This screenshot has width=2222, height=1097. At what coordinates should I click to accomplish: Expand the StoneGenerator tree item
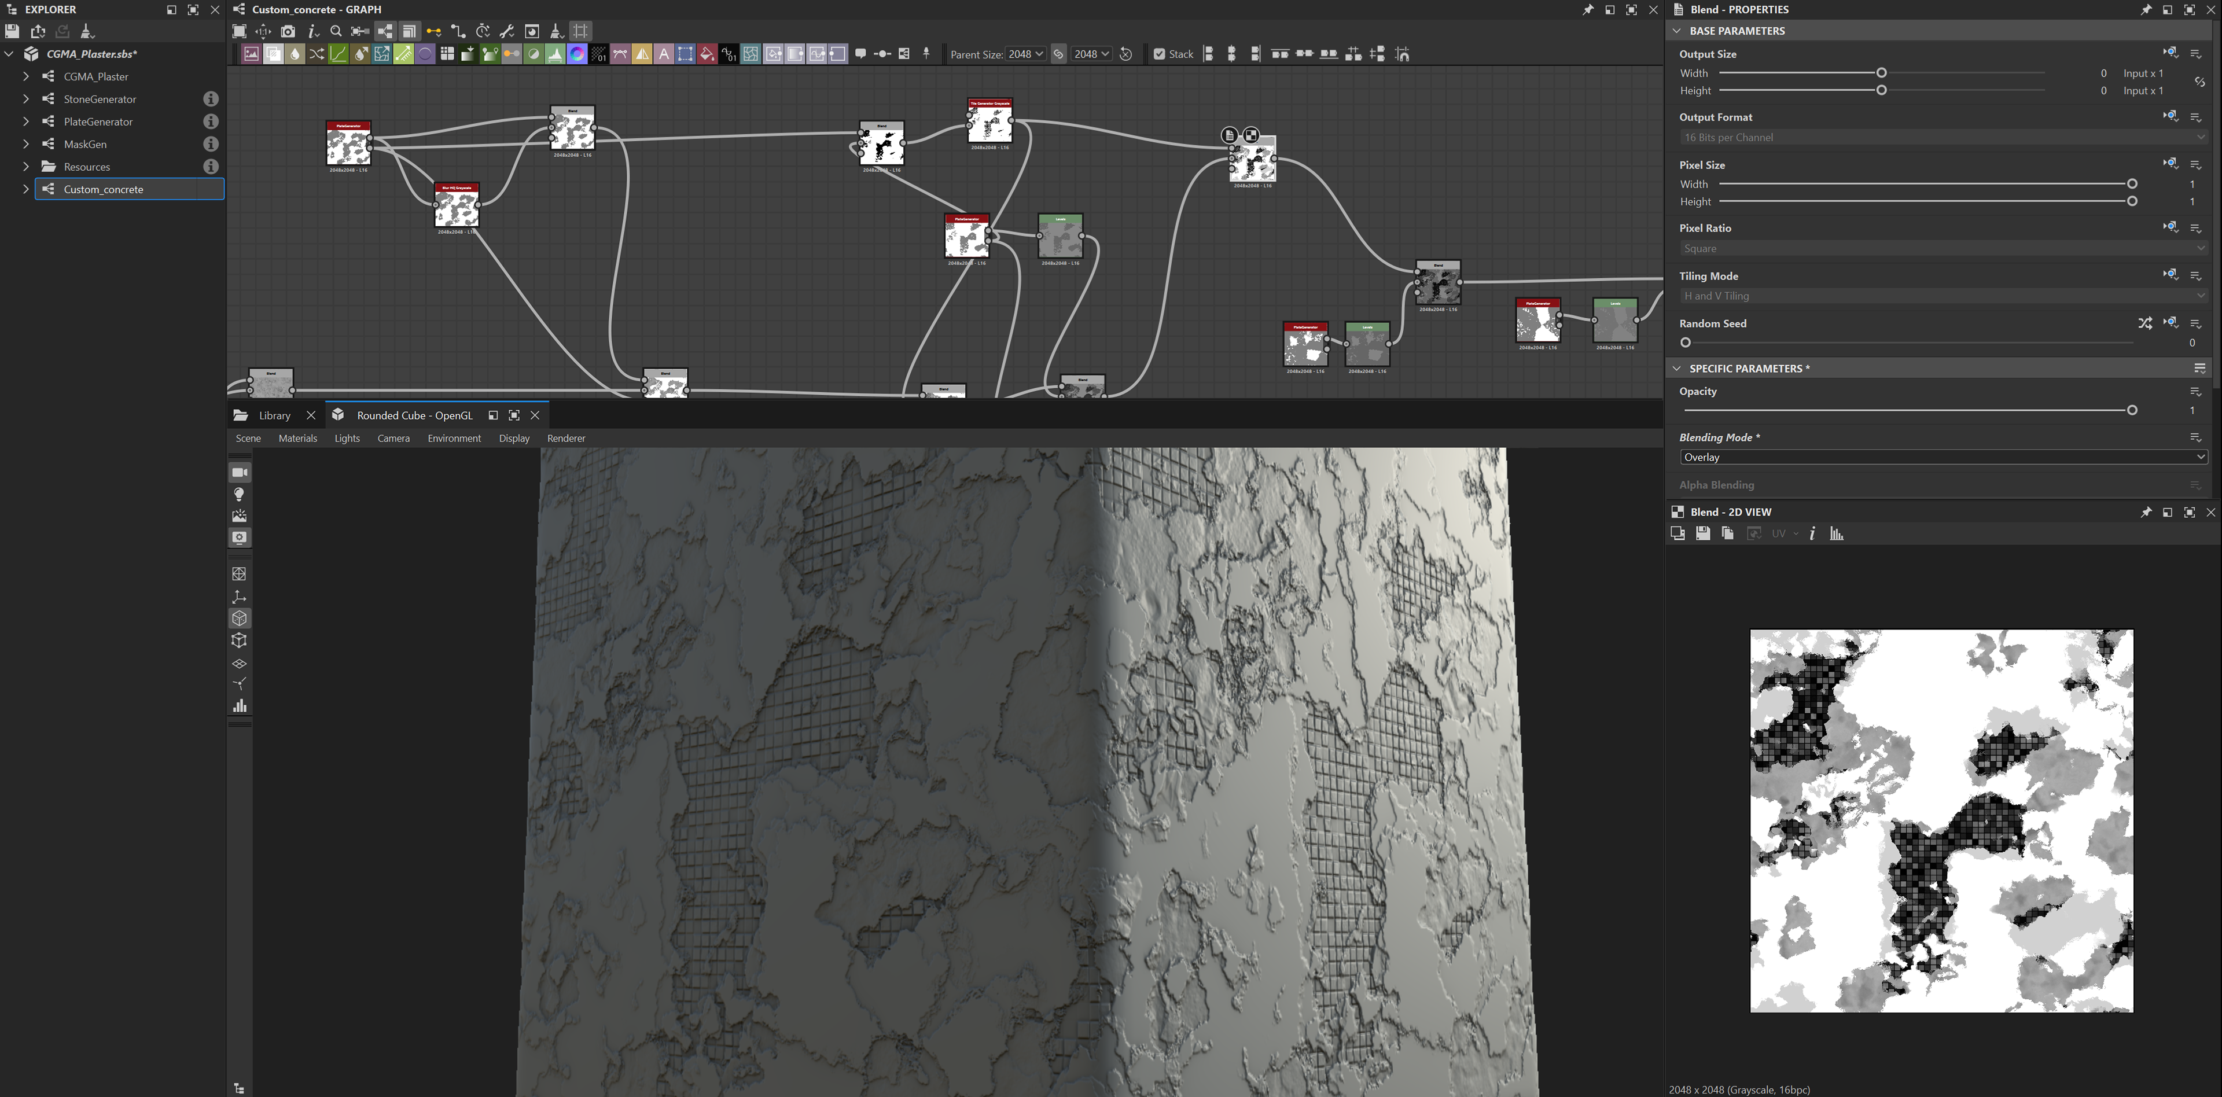(26, 99)
